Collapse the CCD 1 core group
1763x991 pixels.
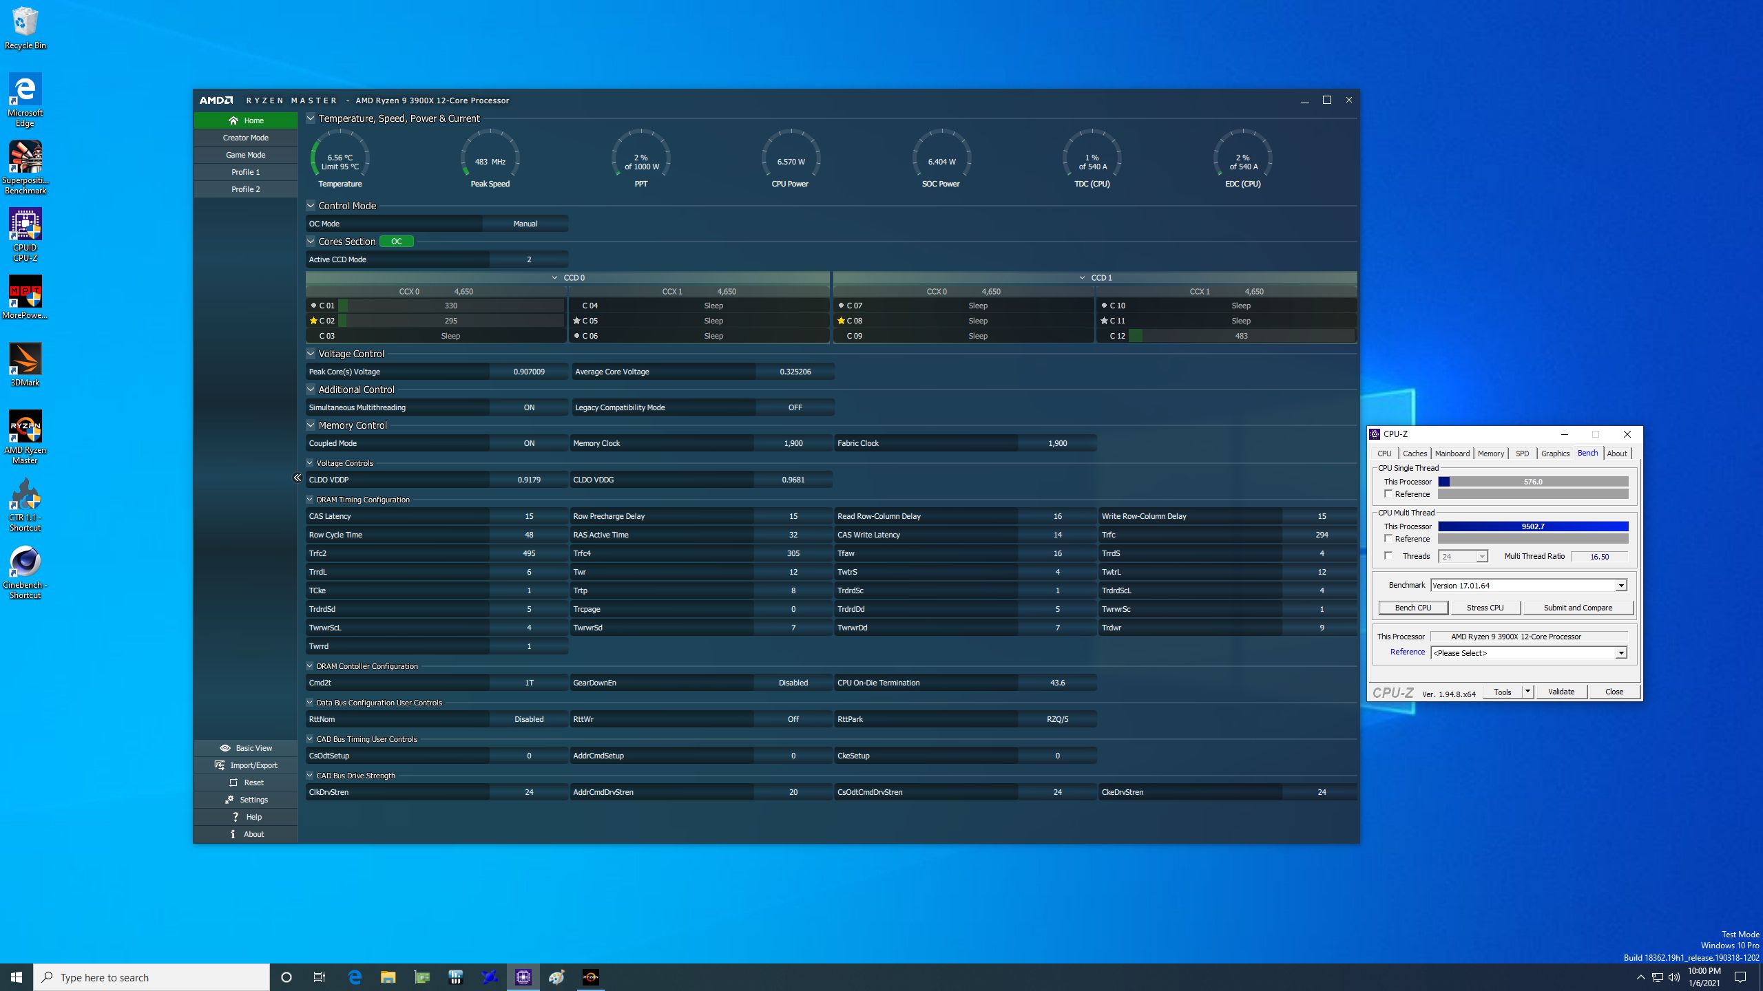[1083, 278]
